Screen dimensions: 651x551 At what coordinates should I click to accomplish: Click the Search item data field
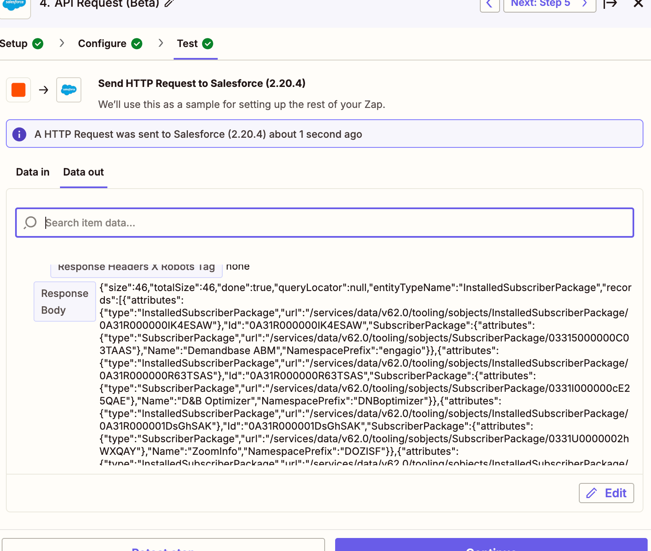(325, 223)
